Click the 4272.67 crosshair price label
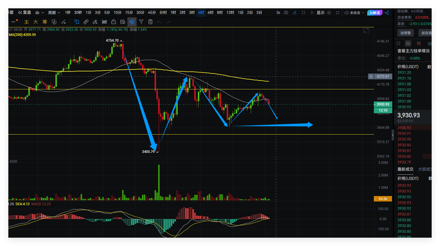This screenshot has width=440, height=246. (x=382, y=76)
